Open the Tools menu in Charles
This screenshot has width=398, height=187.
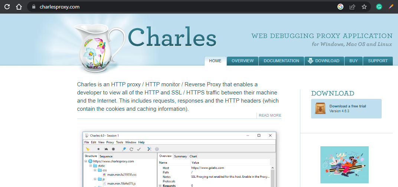(120, 142)
